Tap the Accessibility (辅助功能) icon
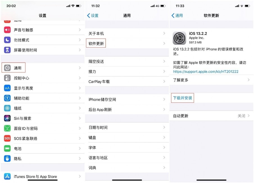The width and height of the screenshot is (254, 183). 7,98
